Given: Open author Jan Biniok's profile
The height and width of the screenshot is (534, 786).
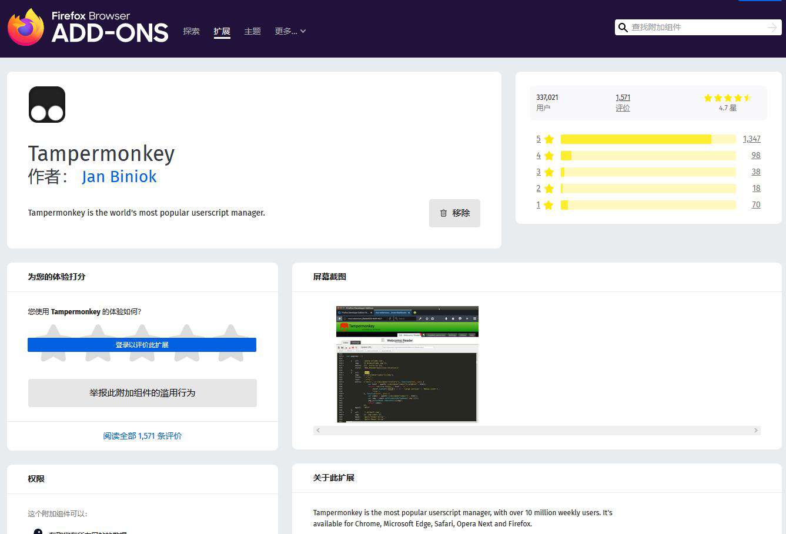Looking at the screenshot, I should pyautogui.click(x=119, y=176).
